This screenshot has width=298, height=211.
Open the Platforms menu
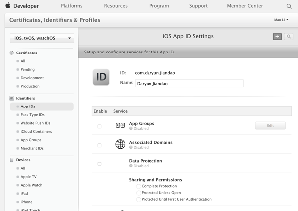click(72, 6)
